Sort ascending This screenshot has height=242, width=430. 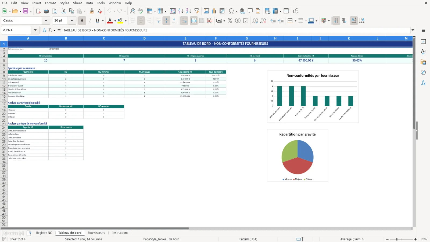pyautogui.click(x=181, y=11)
